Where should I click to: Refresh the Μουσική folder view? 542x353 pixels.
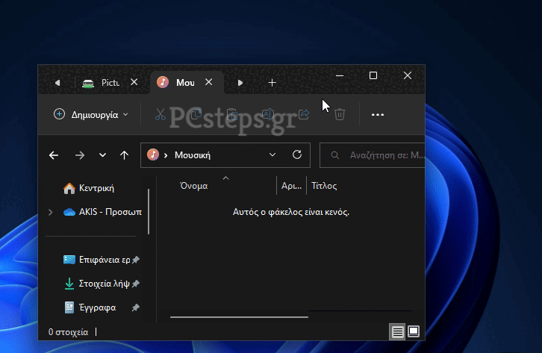coord(297,154)
